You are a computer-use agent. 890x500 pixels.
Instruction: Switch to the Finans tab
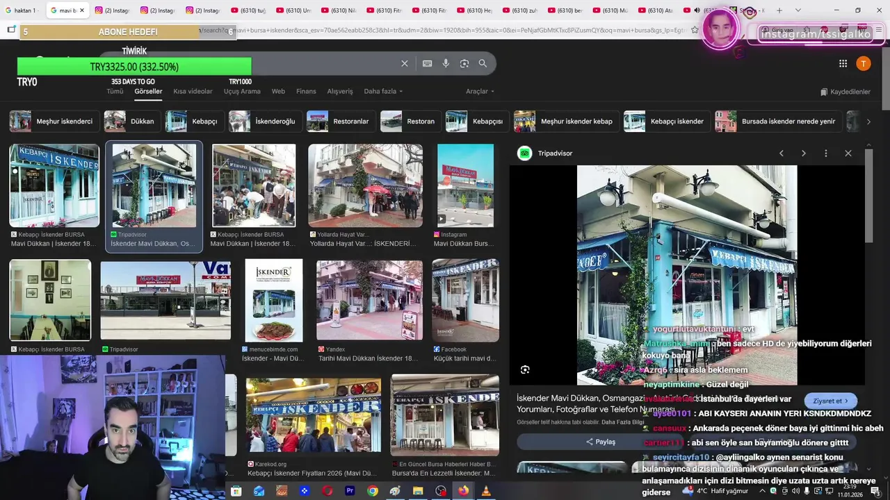click(x=306, y=91)
